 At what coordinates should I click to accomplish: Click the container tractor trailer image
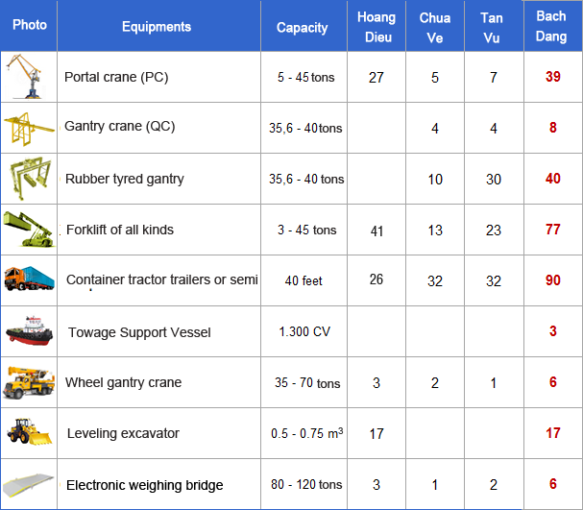28,280
